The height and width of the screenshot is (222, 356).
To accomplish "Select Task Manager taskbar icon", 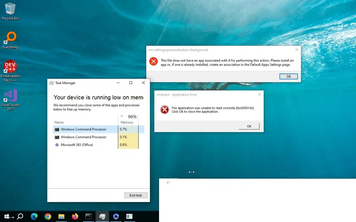I will tap(102, 216).
